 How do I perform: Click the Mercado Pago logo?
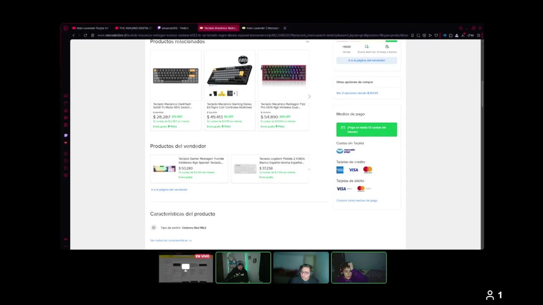tap(345, 151)
